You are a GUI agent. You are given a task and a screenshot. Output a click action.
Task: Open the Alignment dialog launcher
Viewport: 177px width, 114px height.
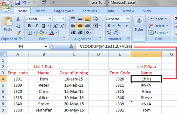tap(100, 39)
